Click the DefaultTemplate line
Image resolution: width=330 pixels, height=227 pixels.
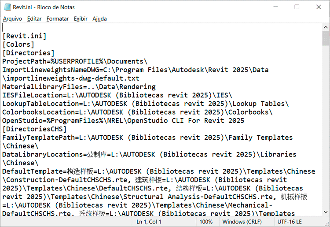pyautogui.click(x=159, y=171)
